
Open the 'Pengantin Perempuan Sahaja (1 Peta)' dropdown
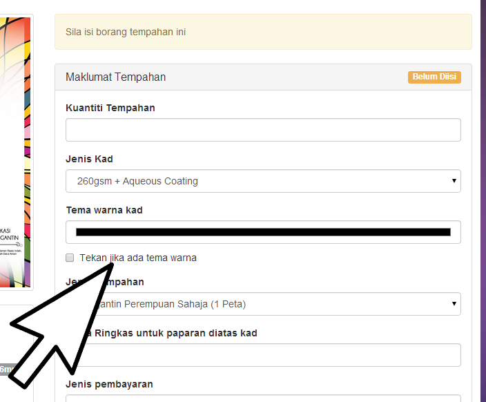tap(276, 303)
